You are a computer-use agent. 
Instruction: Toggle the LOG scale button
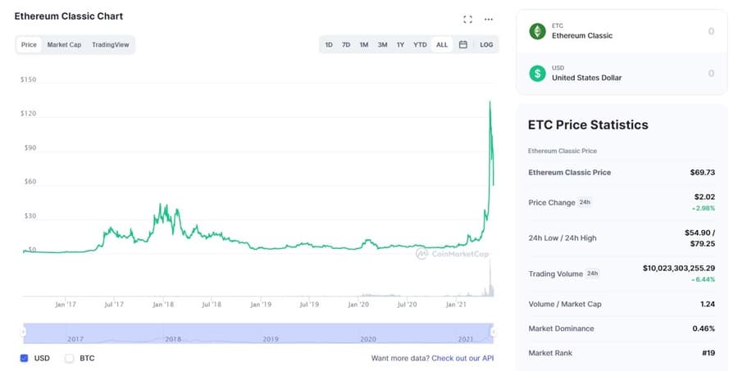(x=486, y=44)
